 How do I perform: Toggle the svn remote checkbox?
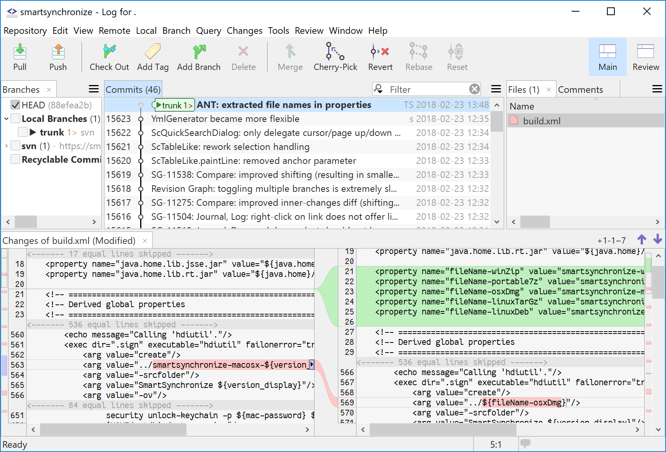(x=16, y=146)
